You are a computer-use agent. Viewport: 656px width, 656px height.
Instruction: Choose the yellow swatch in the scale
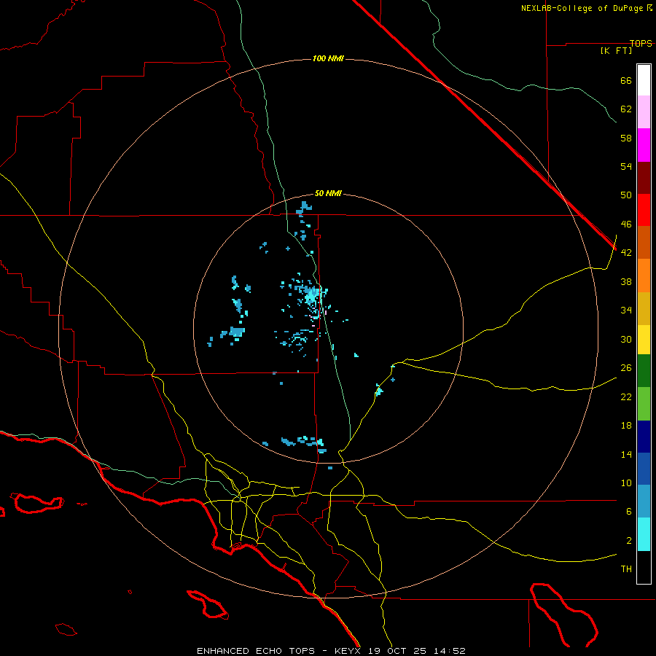coord(644,340)
